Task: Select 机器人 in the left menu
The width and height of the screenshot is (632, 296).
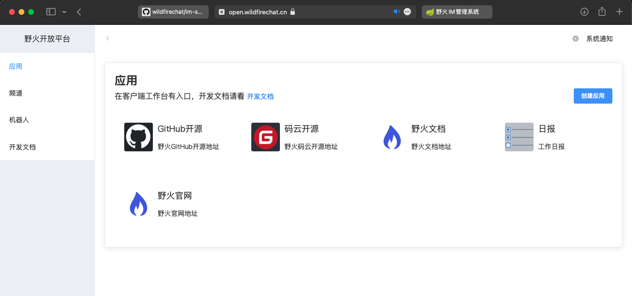Action: click(47, 120)
